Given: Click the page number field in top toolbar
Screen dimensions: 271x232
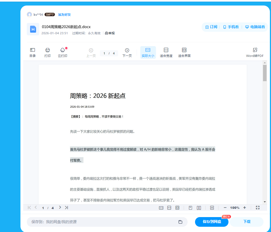Looking at the screenshot, I should coord(105,53).
